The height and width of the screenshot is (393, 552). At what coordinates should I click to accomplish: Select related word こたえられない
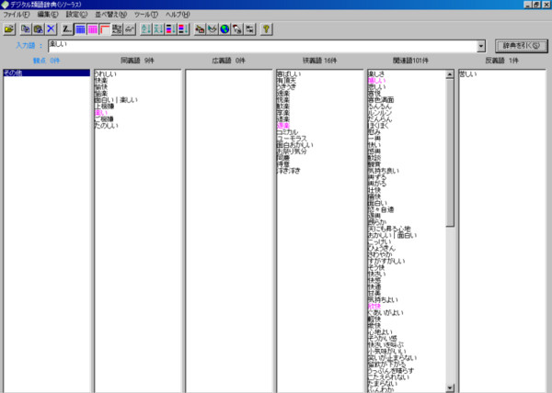point(388,377)
